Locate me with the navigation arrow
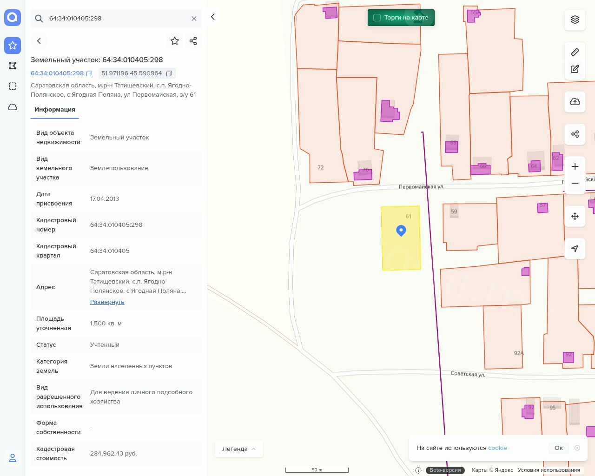Screen dimensions: 595x476 click(x=575, y=249)
